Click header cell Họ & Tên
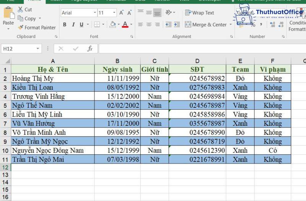This screenshot has width=306, height=201. click(53, 70)
